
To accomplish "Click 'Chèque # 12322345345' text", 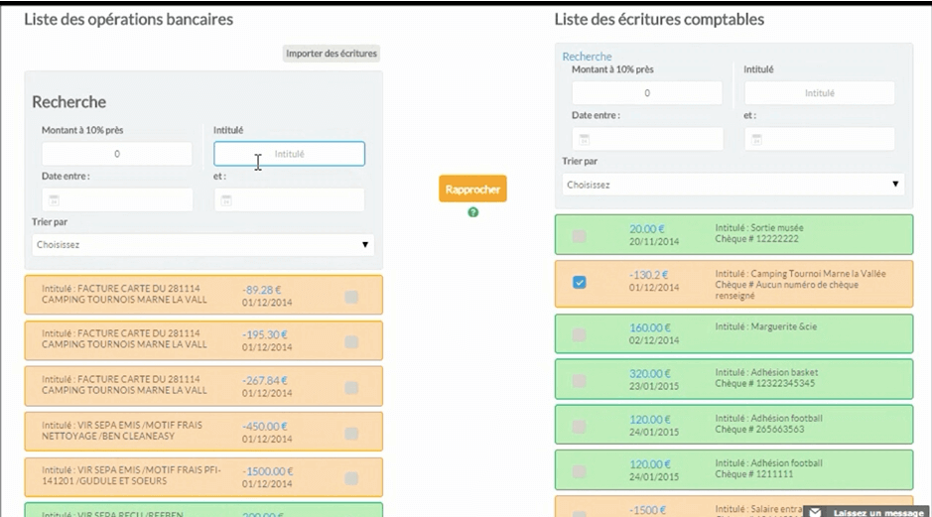I will [765, 383].
